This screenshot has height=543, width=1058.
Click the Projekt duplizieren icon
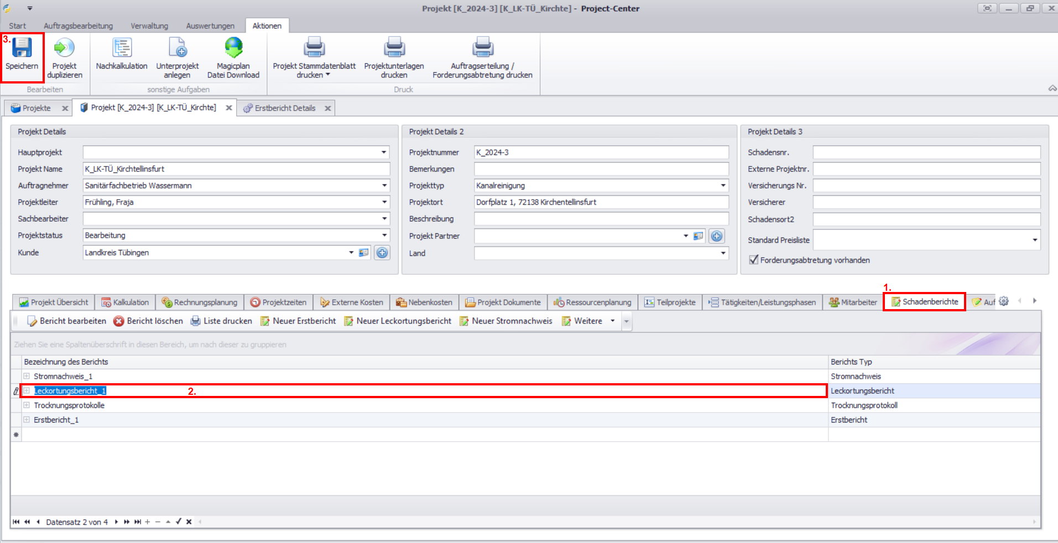pyautogui.click(x=64, y=49)
